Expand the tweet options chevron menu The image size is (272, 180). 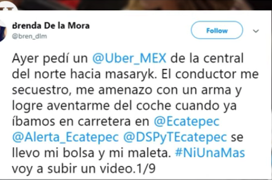coord(256,31)
